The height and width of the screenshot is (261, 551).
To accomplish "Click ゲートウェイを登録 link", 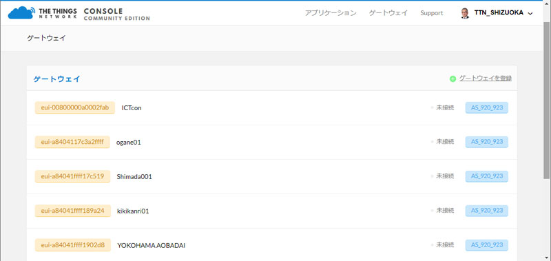I will coord(486,79).
